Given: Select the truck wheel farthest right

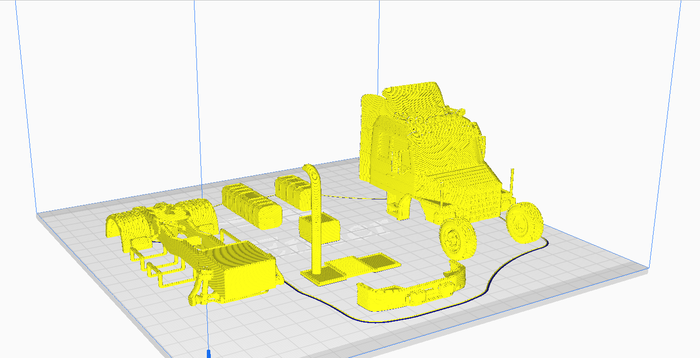Looking at the screenshot, I should pos(525,222).
